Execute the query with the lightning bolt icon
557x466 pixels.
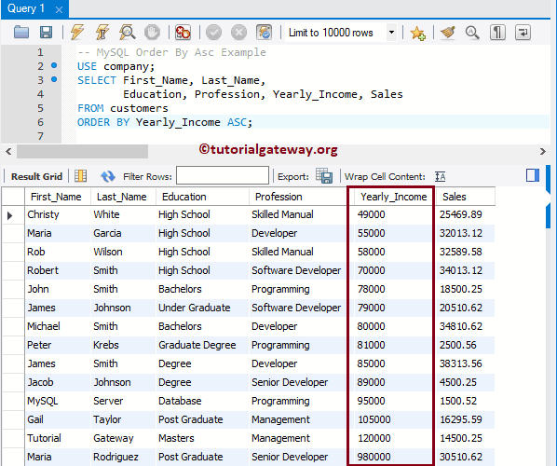76,33
